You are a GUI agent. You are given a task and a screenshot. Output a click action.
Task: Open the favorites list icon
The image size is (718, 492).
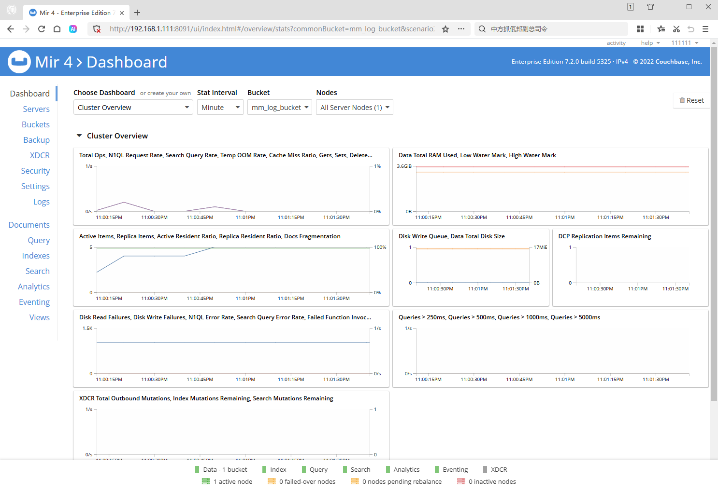[661, 29]
